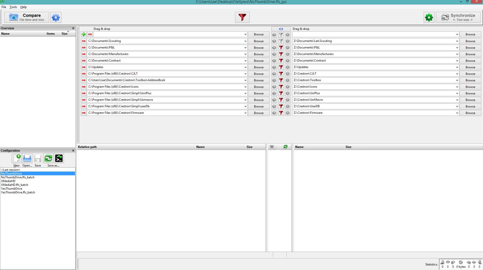The width and height of the screenshot is (483, 270).
Task: Open local comparison settings for Contract pair
Action: pos(274,61)
